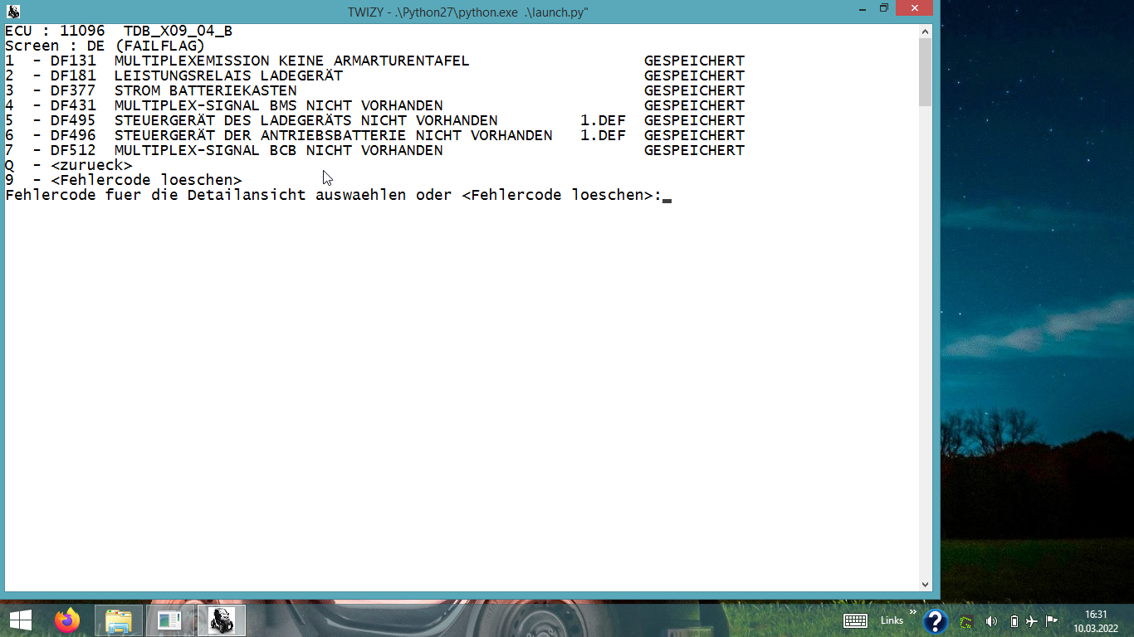Click the green dotted G tray icon
This screenshot has width=1134, height=637.
click(x=966, y=621)
